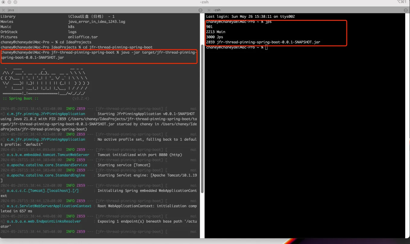This screenshot has width=410, height=244.
Task: Click 'Root WebApplicationContext: initialization comp' message
Action: click(147, 206)
